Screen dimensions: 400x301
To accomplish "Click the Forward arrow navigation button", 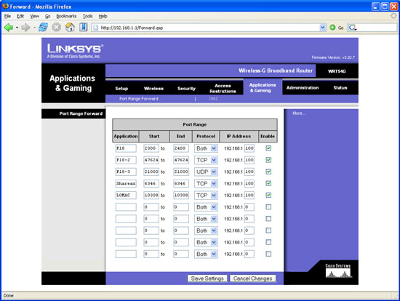I will [x=25, y=28].
